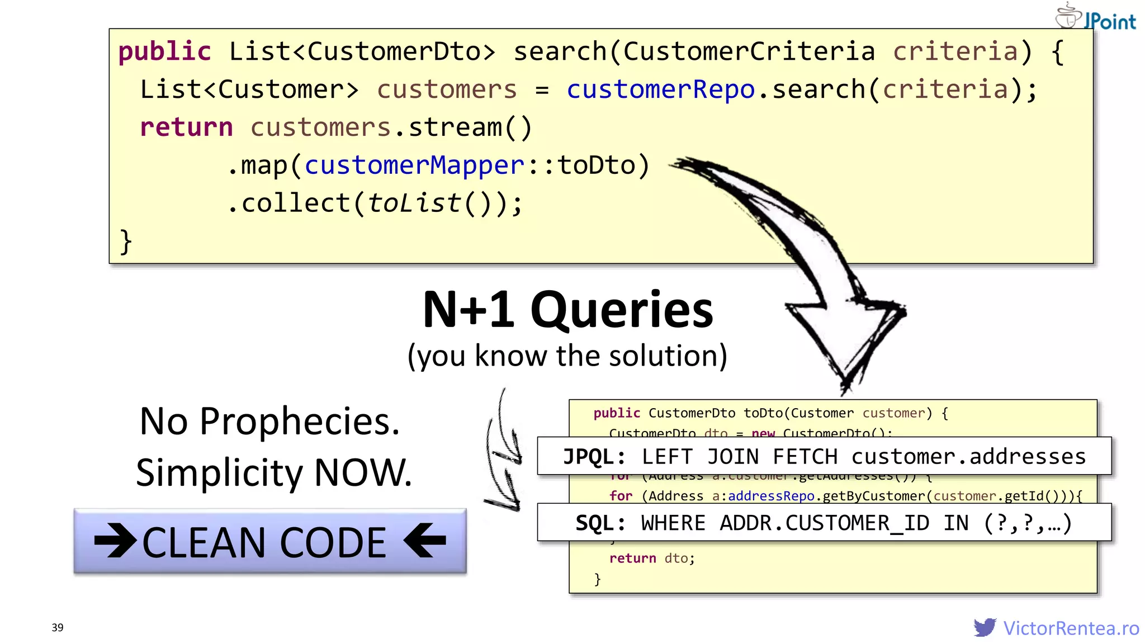The image size is (1145, 644).
Task: Open the VictorRentea.ro link
Action: pos(1071,628)
